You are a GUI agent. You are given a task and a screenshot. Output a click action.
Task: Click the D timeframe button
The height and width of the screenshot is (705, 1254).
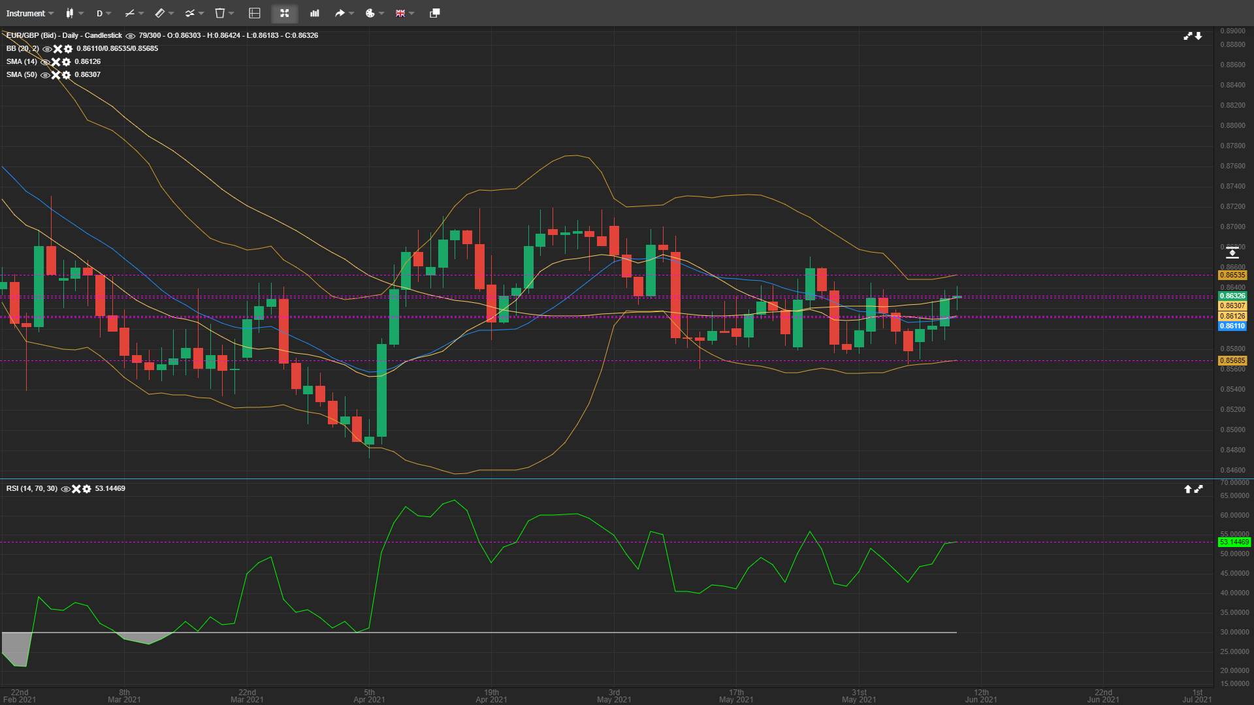tap(99, 13)
